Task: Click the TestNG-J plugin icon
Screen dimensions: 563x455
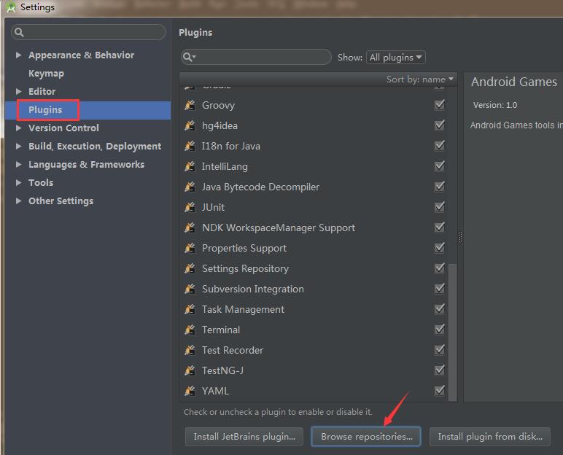Action: (x=190, y=370)
